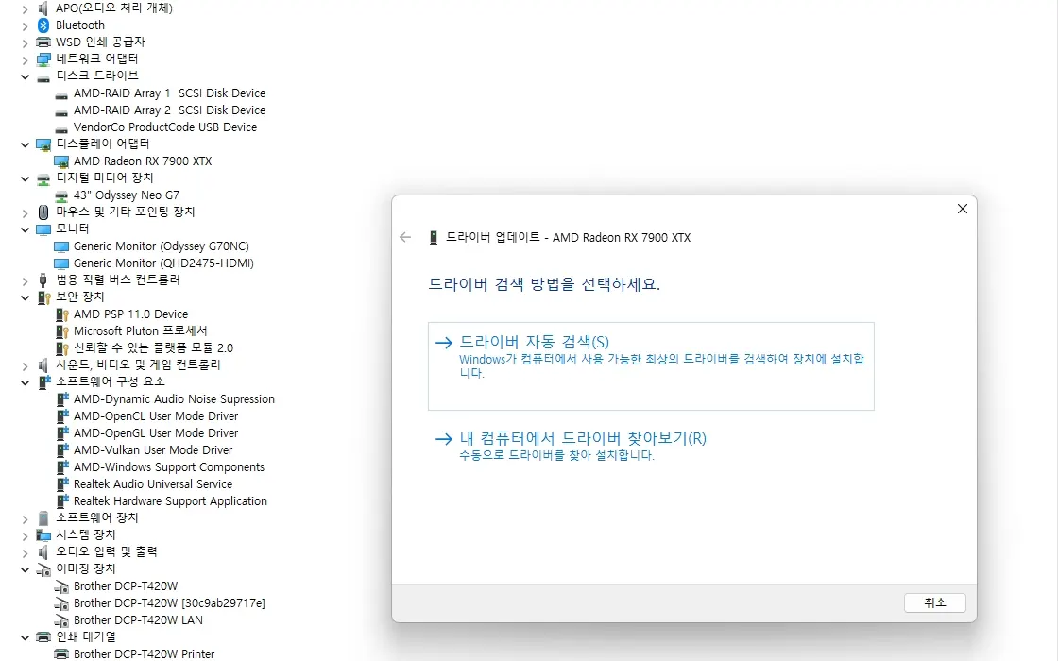1058x661 pixels.
Task: Click the AMD-RAID Array 1 disk icon
Action: (x=61, y=93)
